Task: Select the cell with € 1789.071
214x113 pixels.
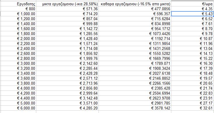Action: click(x=135, y=64)
